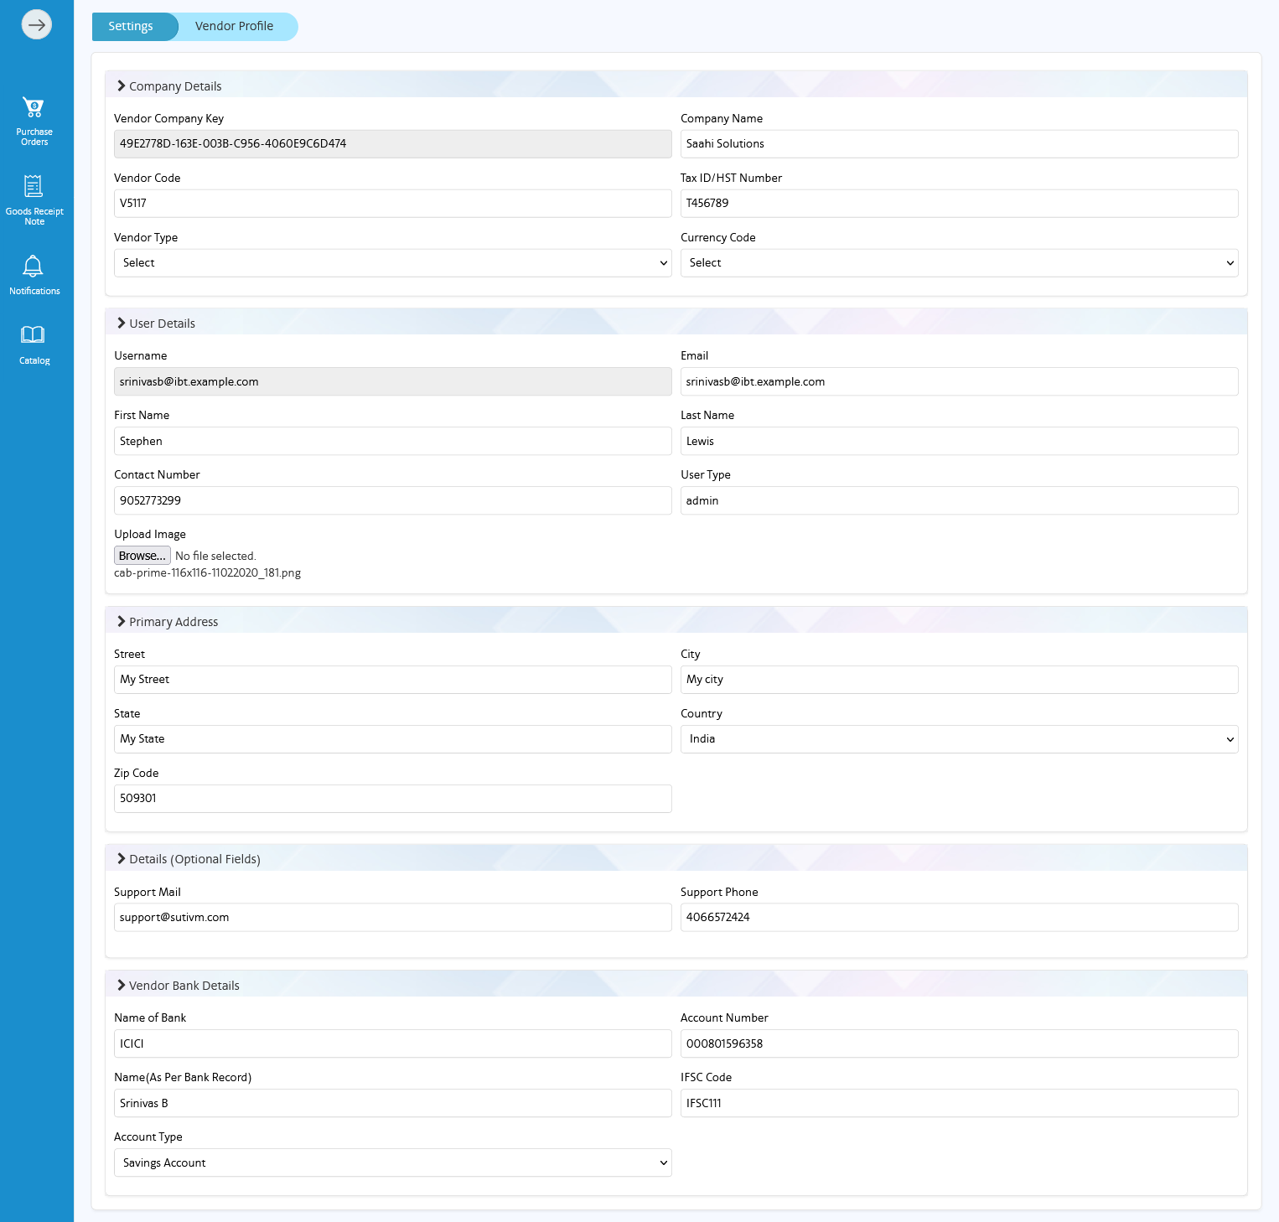Select the Zip Code field
This screenshot has width=1279, height=1222.
tap(391, 798)
